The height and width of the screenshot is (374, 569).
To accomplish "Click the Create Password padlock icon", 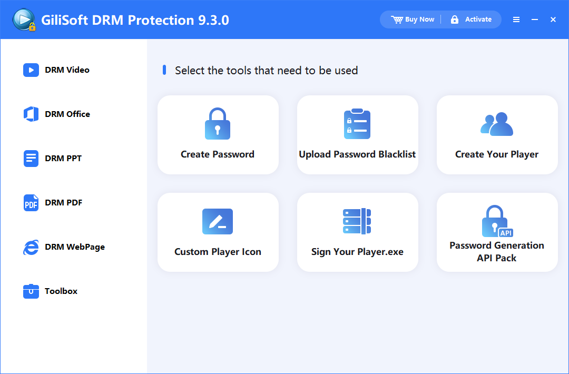I will pyautogui.click(x=218, y=123).
